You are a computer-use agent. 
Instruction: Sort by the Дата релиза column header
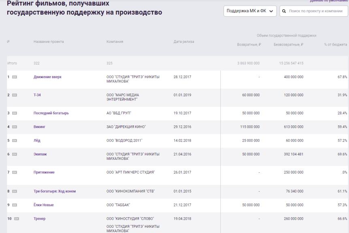[x=184, y=42]
